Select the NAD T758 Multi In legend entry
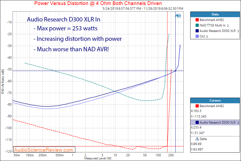241x161 pixels. point(214,25)
